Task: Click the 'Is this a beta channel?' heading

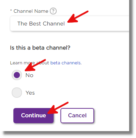Action: point(40,48)
